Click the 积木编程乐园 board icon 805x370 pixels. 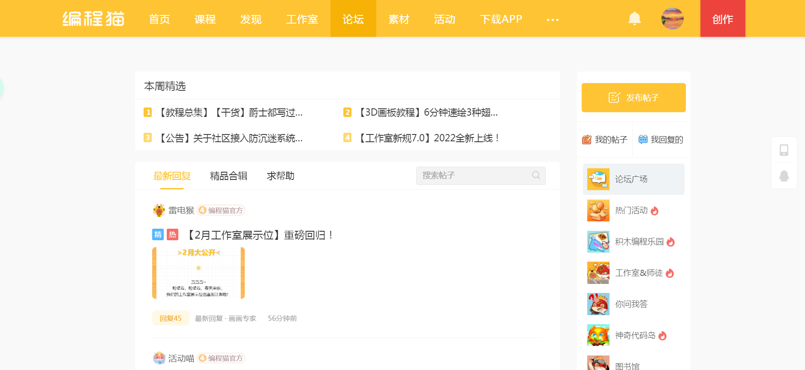pos(598,242)
